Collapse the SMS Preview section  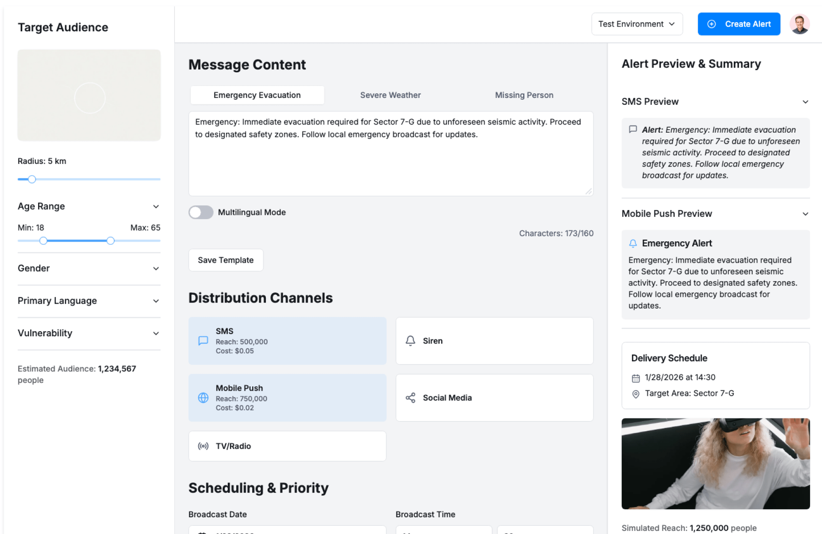pyautogui.click(x=805, y=102)
